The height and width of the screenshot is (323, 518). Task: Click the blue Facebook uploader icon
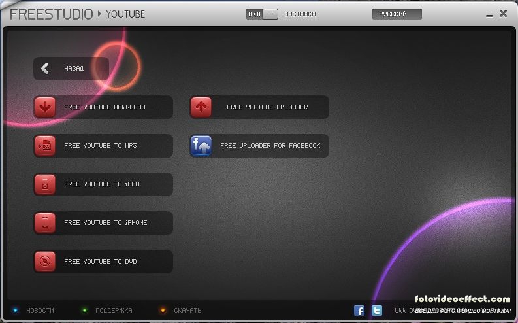[201, 146]
